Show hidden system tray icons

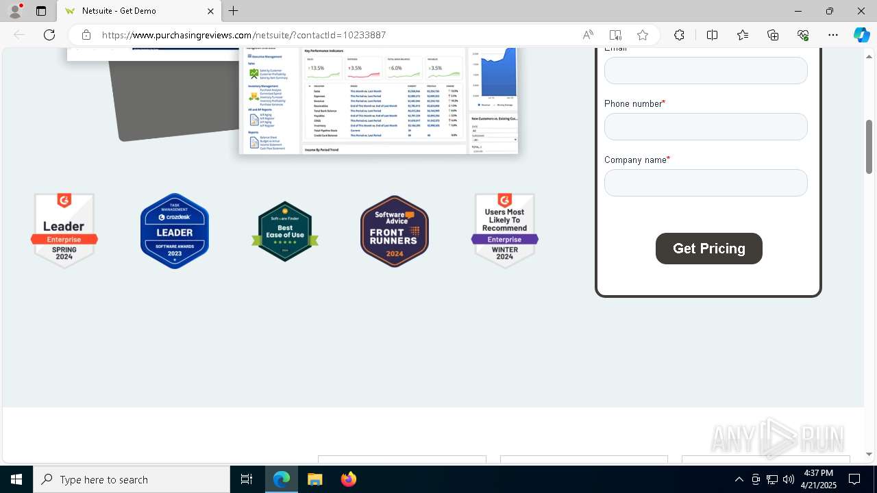click(739, 479)
